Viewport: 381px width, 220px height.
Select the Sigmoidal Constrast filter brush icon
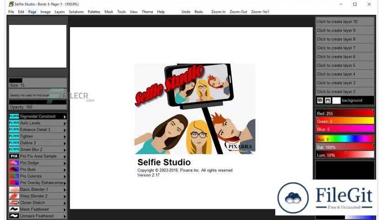pos(14,116)
